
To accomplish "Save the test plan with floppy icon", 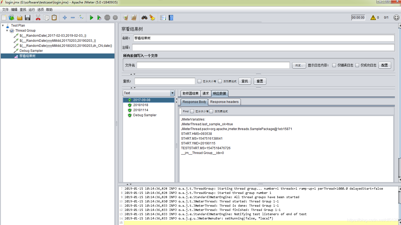I will (28, 18).
